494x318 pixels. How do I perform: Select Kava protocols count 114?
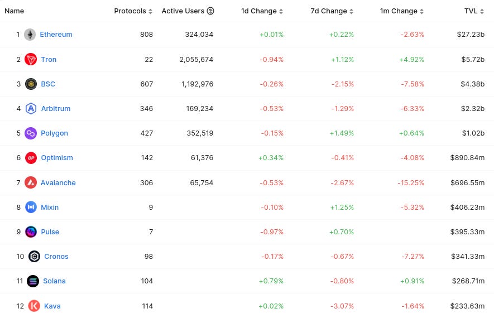pyautogui.click(x=147, y=306)
